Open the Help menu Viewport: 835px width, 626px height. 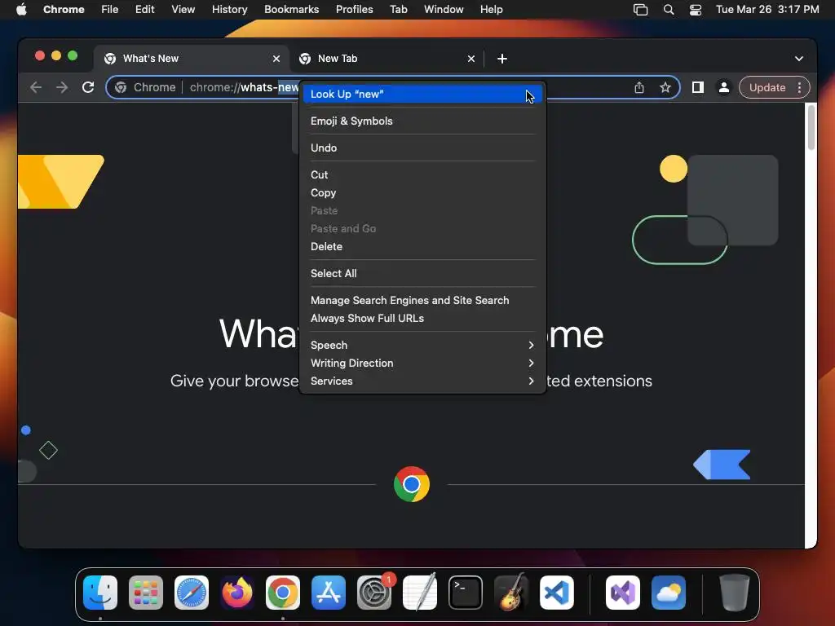click(491, 10)
